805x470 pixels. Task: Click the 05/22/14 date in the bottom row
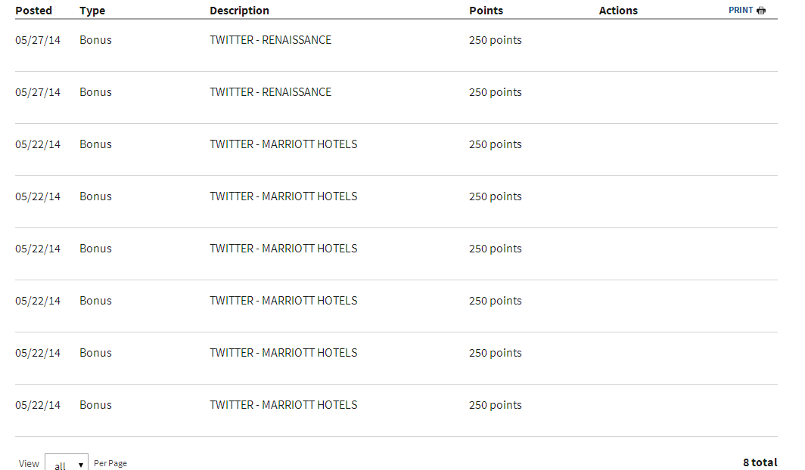click(x=38, y=405)
